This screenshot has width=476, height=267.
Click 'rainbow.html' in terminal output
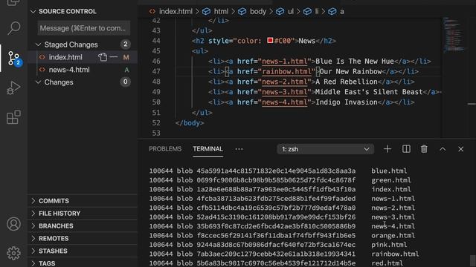(395, 254)
